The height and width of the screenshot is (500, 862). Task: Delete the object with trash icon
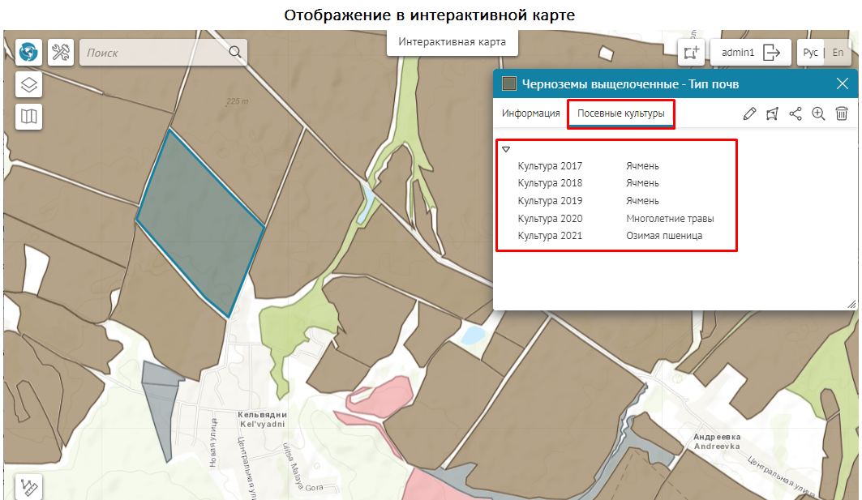click(842, 114)
